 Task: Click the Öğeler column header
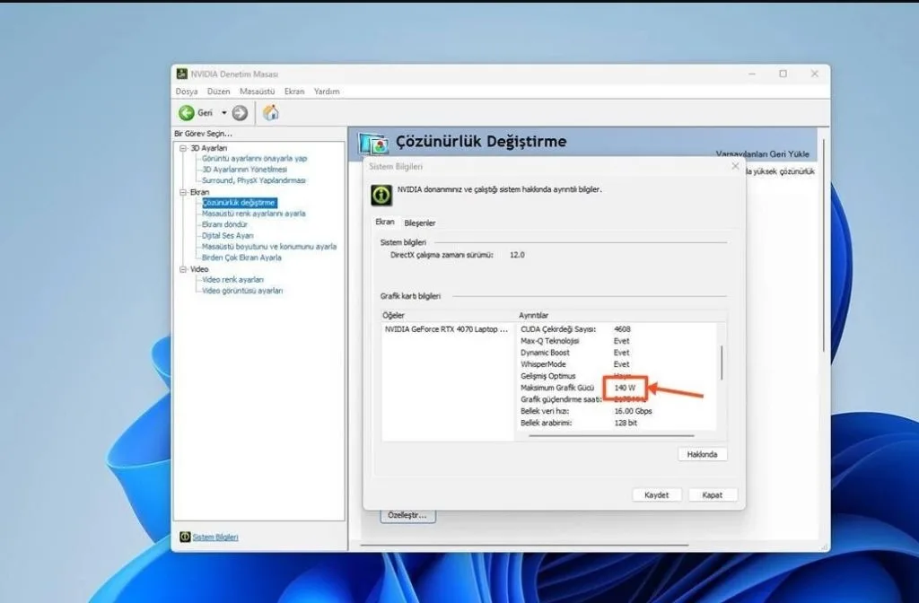pyautogui.click(x=393, y=315)
